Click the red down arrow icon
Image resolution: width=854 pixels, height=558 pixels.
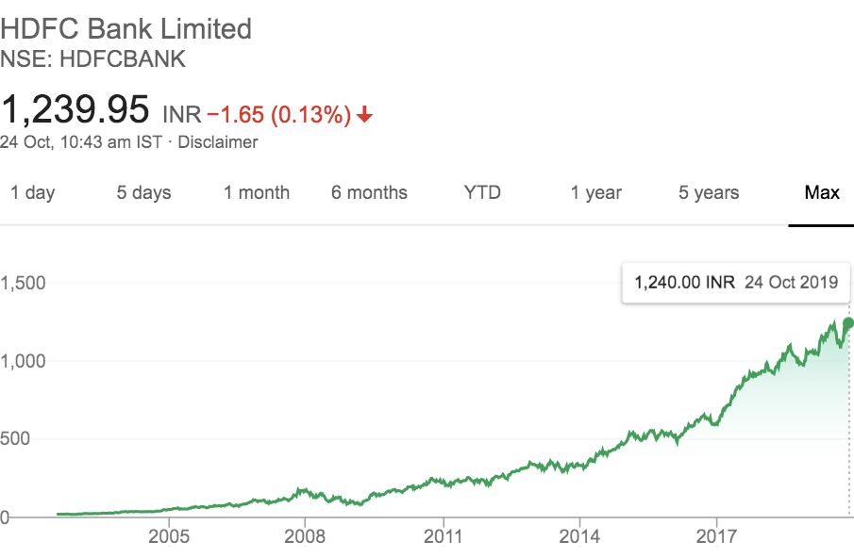[x=365, y=115]
